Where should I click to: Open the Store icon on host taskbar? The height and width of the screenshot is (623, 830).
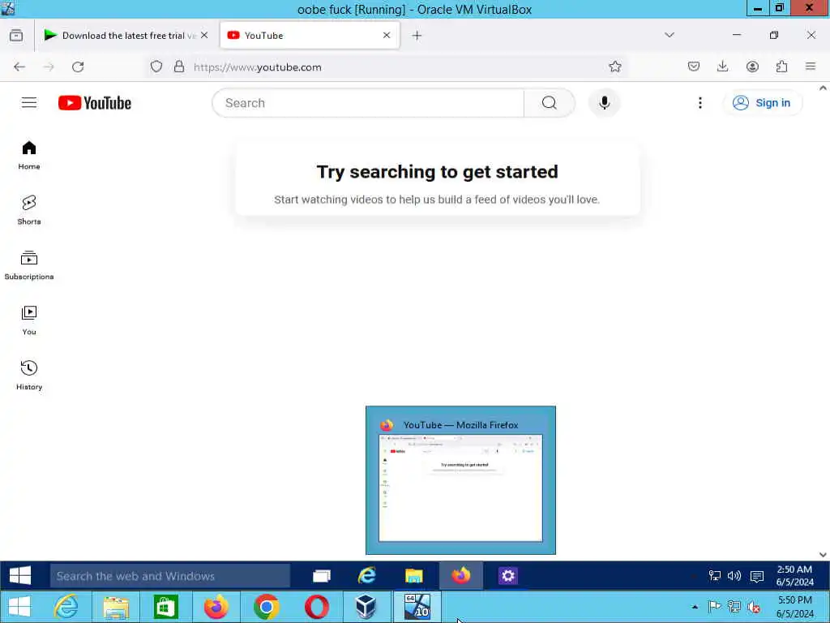pyautogui.click(x=165, y=607)
